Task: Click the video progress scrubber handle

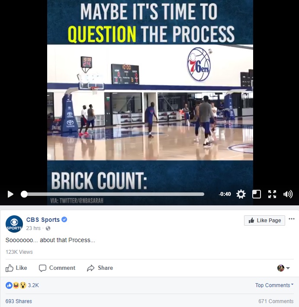Action: coord(24,194)
